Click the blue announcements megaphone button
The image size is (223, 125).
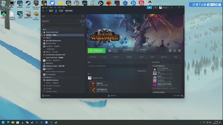tap(149, 7)
